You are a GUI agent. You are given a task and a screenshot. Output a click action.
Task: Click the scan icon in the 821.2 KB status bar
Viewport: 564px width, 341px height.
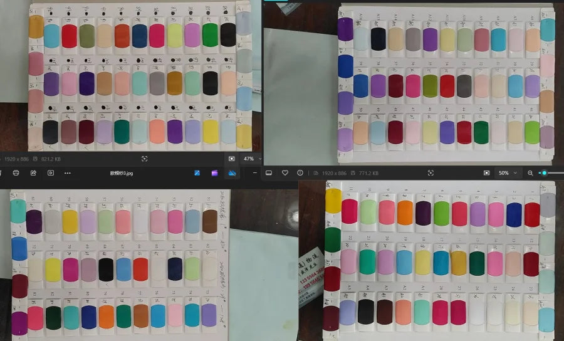(x=145, y=159)
